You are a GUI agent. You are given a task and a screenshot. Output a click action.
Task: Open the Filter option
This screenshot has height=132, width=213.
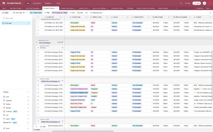(x=47, y=13)
